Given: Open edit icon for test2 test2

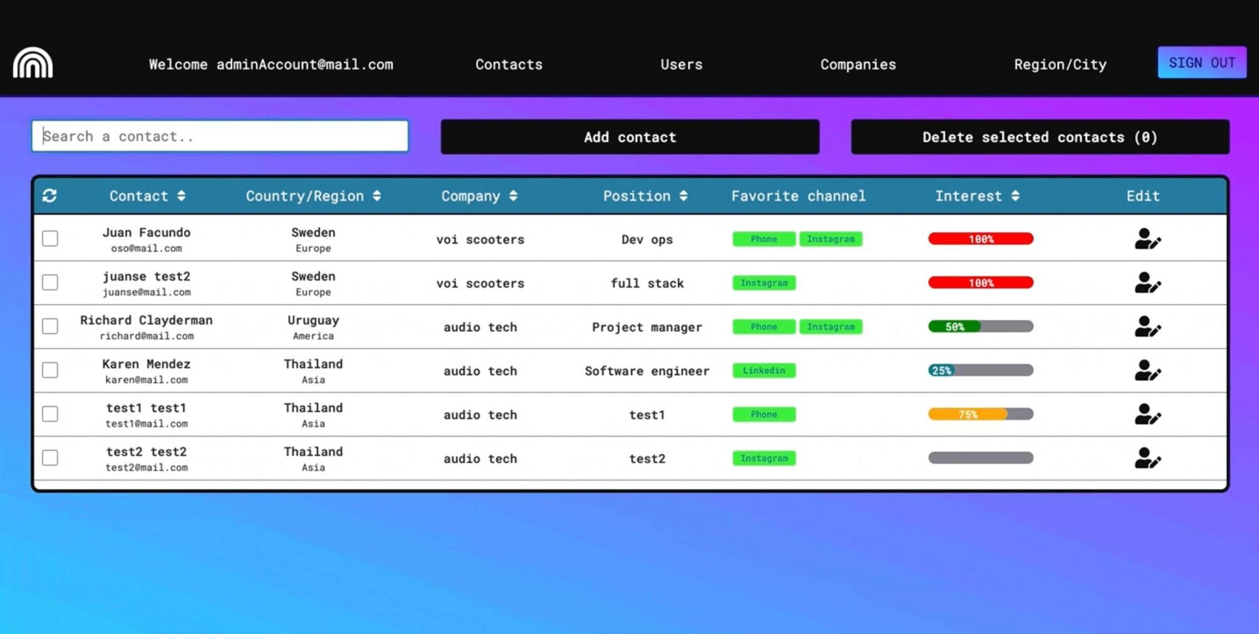Looking at the screenshot, I should coord(1148,458).
